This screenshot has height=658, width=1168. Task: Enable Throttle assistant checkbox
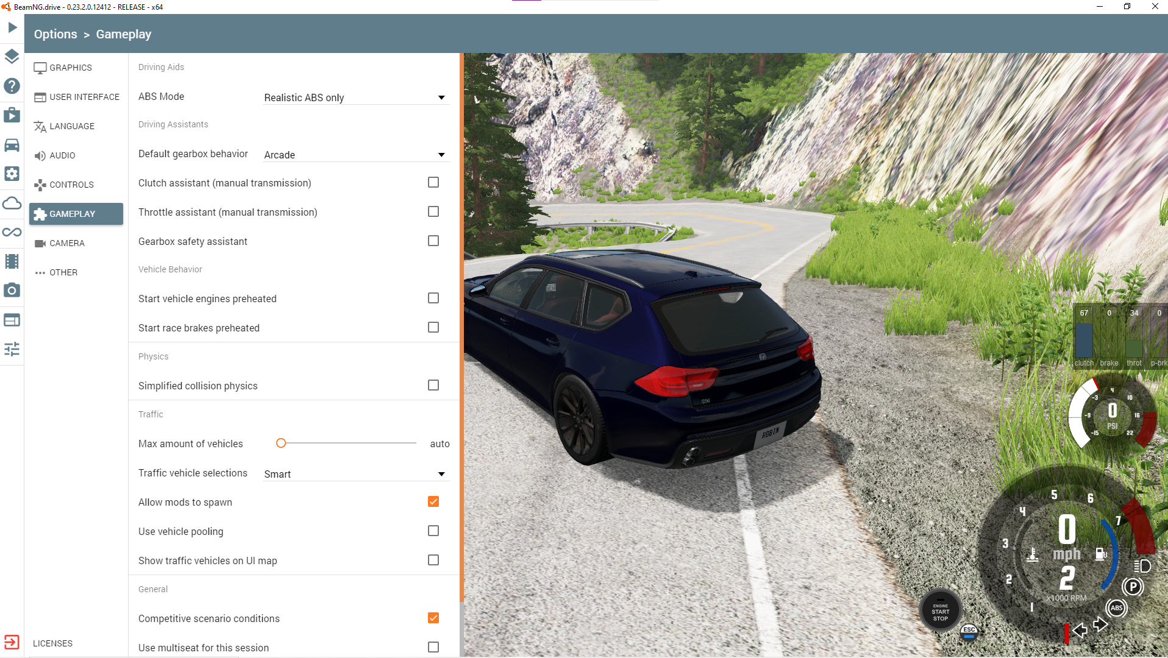coord(433,211)
